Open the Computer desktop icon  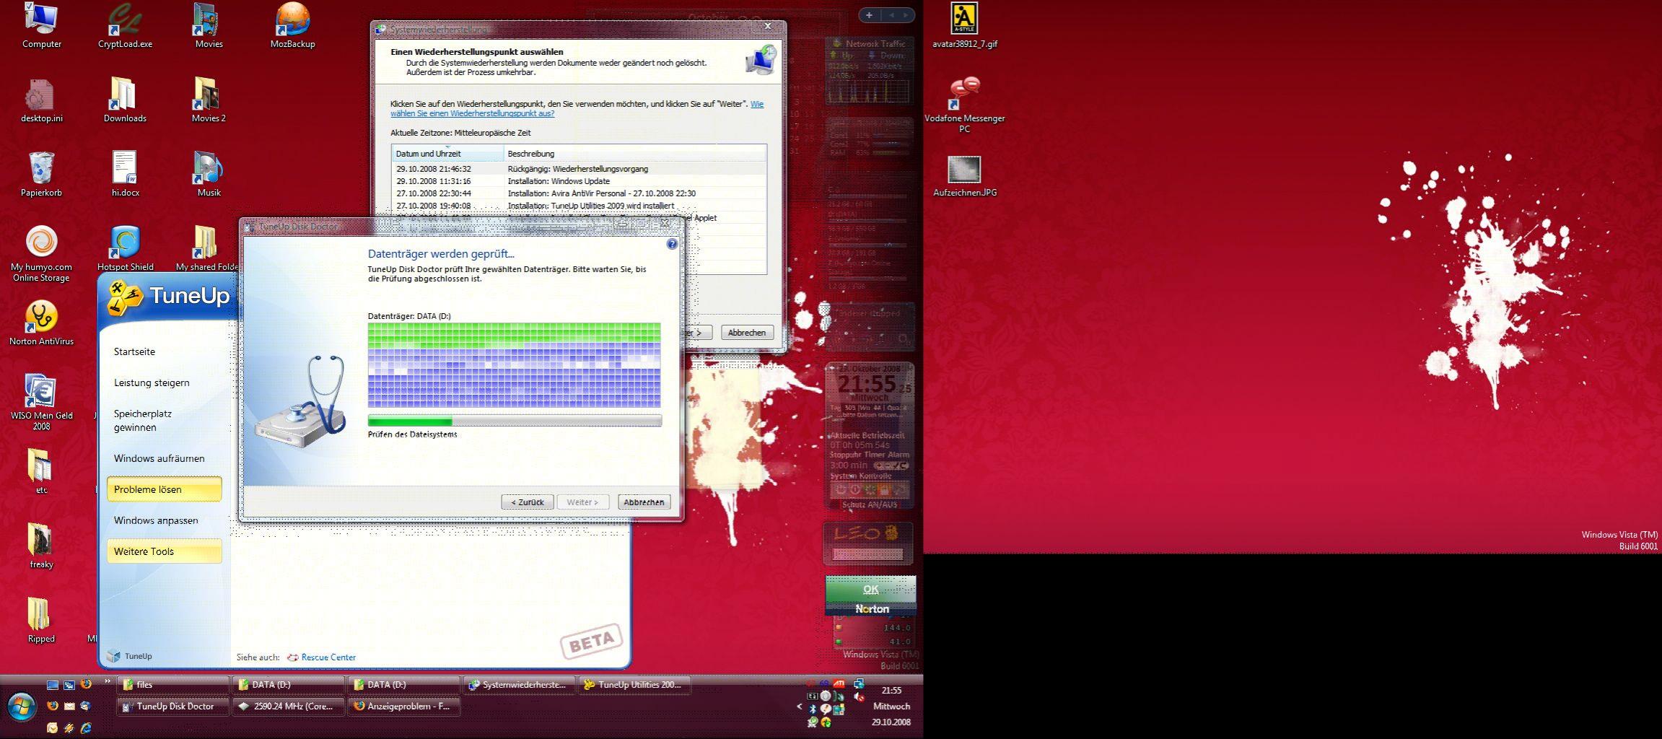click(41, 26)
